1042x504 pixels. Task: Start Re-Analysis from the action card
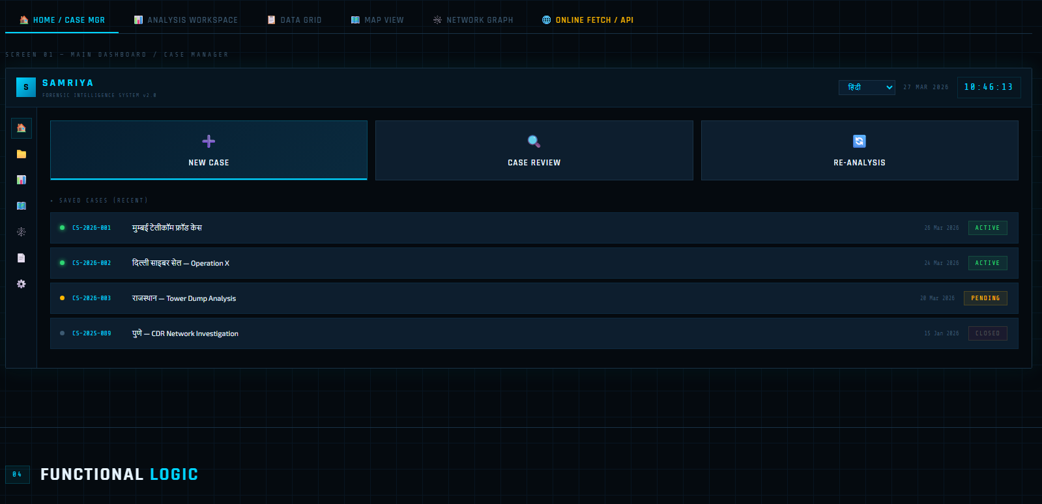pos(859,150)
